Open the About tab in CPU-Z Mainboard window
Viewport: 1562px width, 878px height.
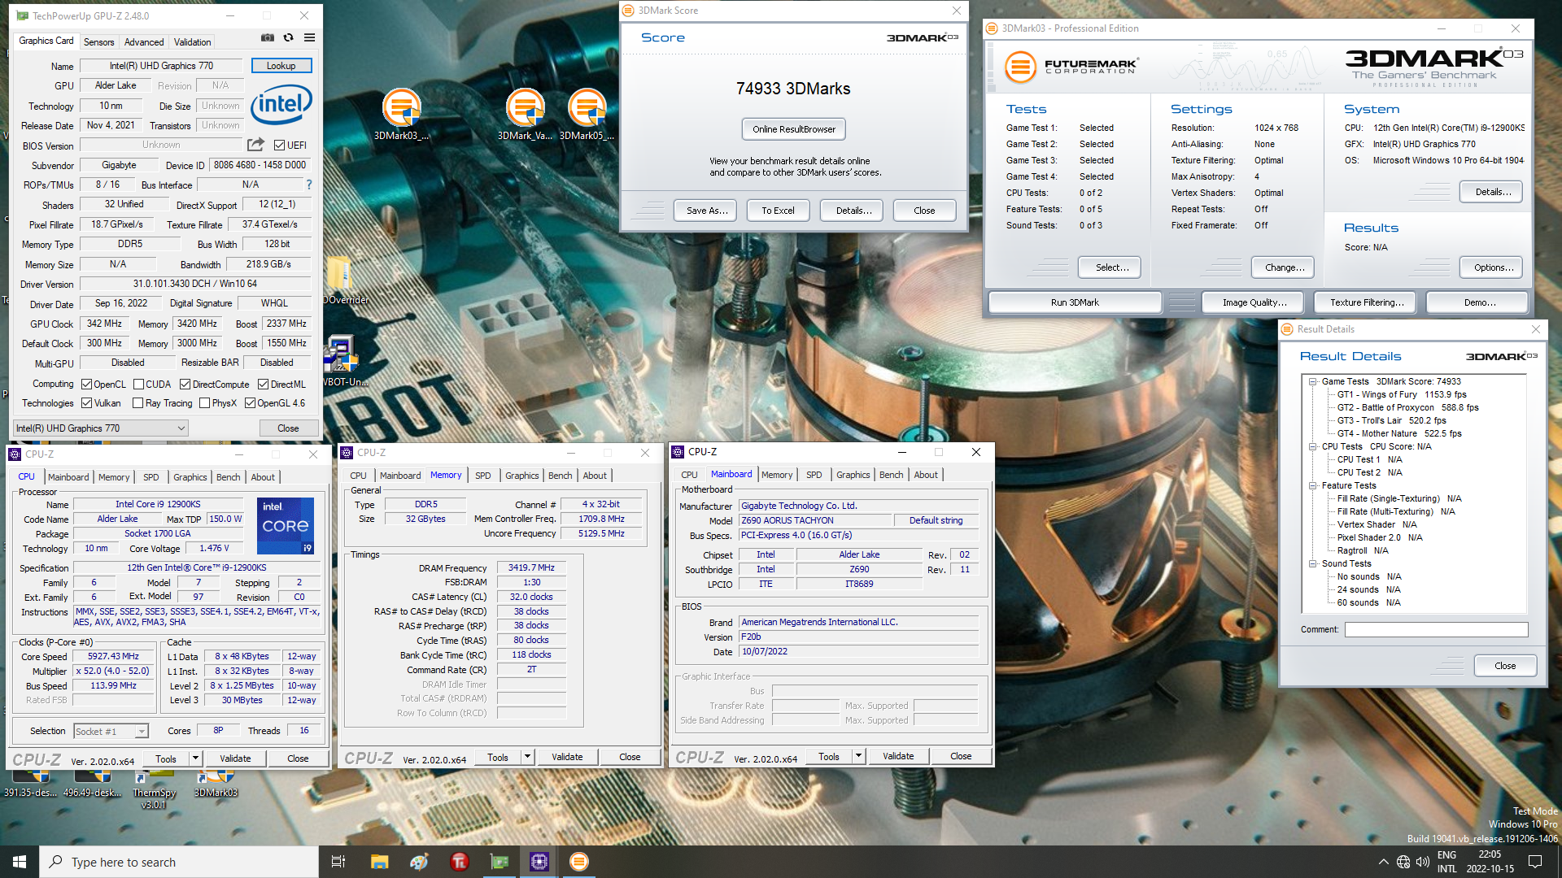pos(926,475)
